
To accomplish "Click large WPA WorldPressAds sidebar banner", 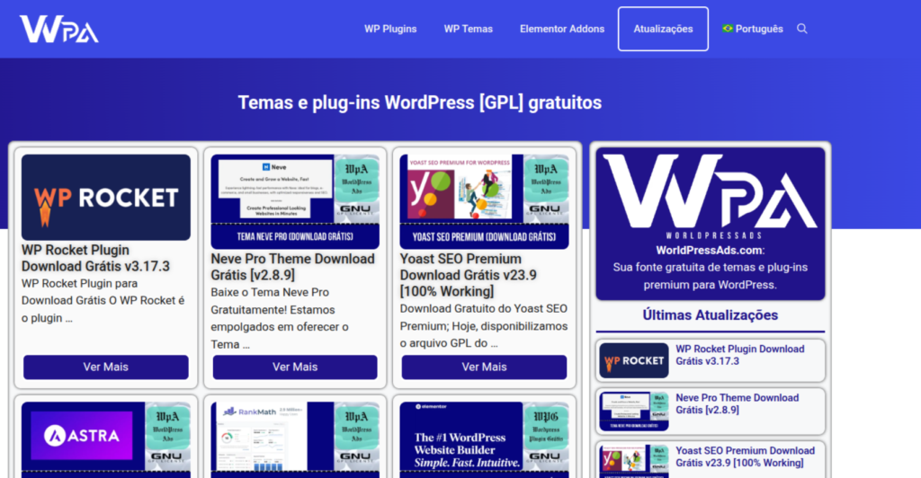I will 711,224.
